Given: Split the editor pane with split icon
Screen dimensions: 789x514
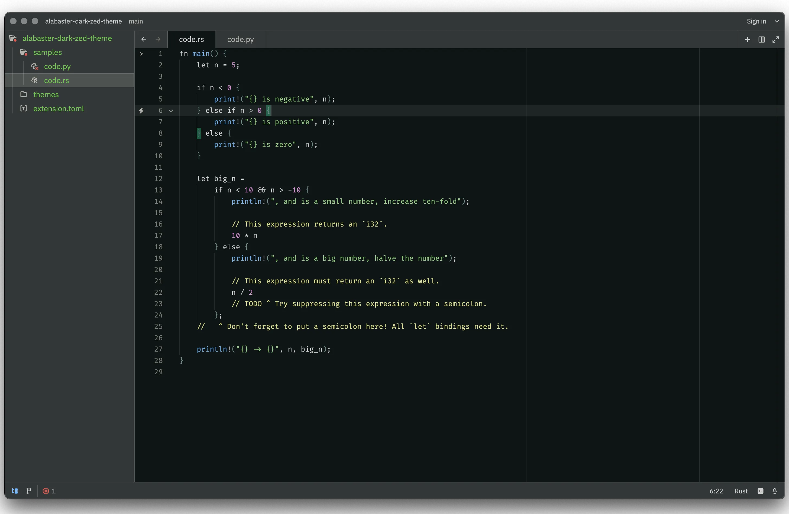Looking at the screenshot, I should point(761,40).
